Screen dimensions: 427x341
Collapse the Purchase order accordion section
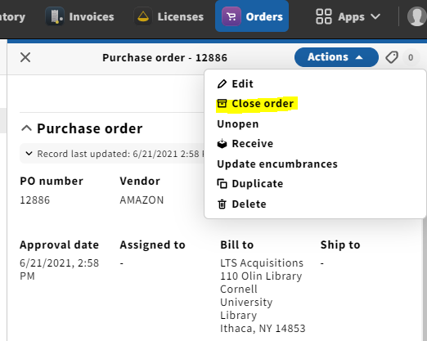tap(26, 128)
